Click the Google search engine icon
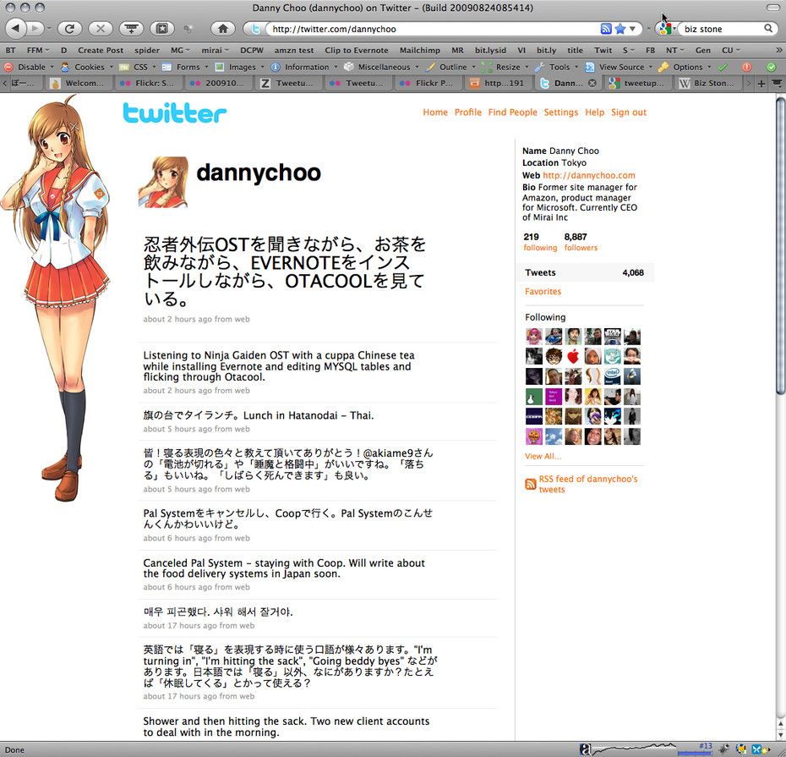Viewport: 786px width, 757px height. coord(665,29)
